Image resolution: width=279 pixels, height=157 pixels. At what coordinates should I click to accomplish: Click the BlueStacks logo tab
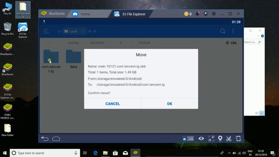click(x=53, y=14)
